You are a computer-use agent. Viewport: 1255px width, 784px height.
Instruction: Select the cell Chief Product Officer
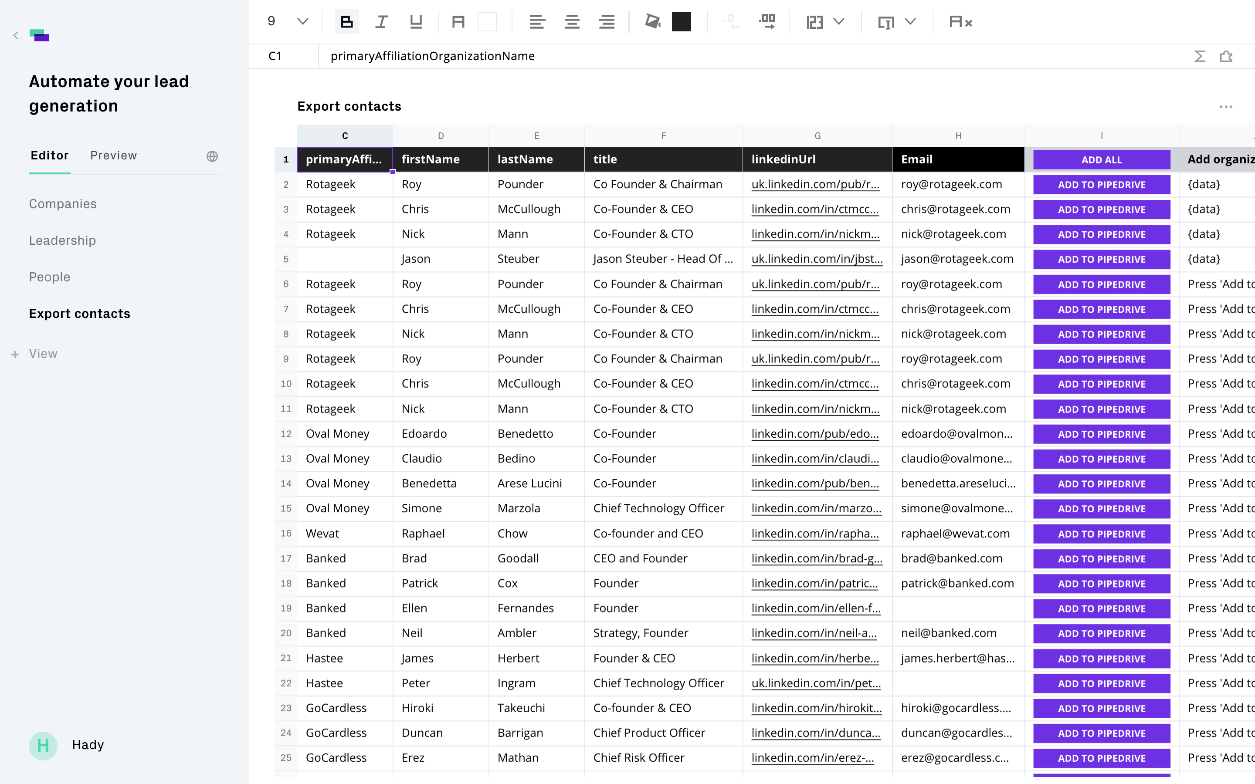(x=663, y=733)
